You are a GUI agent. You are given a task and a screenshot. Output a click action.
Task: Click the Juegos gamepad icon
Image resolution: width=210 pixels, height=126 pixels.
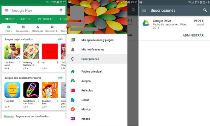(73, 81)
